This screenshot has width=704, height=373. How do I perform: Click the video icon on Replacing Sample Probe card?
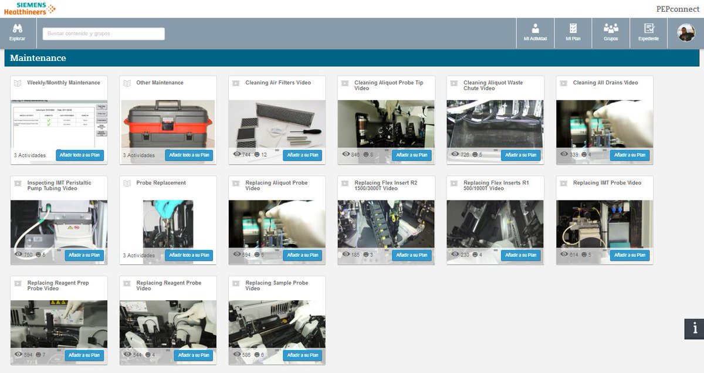[x=236, y=284]
